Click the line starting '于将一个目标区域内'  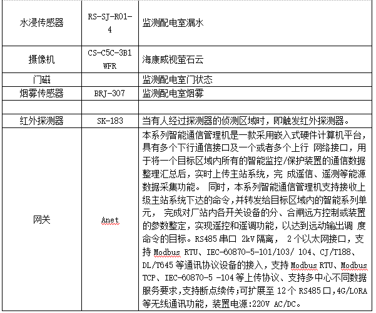point(254,161)
